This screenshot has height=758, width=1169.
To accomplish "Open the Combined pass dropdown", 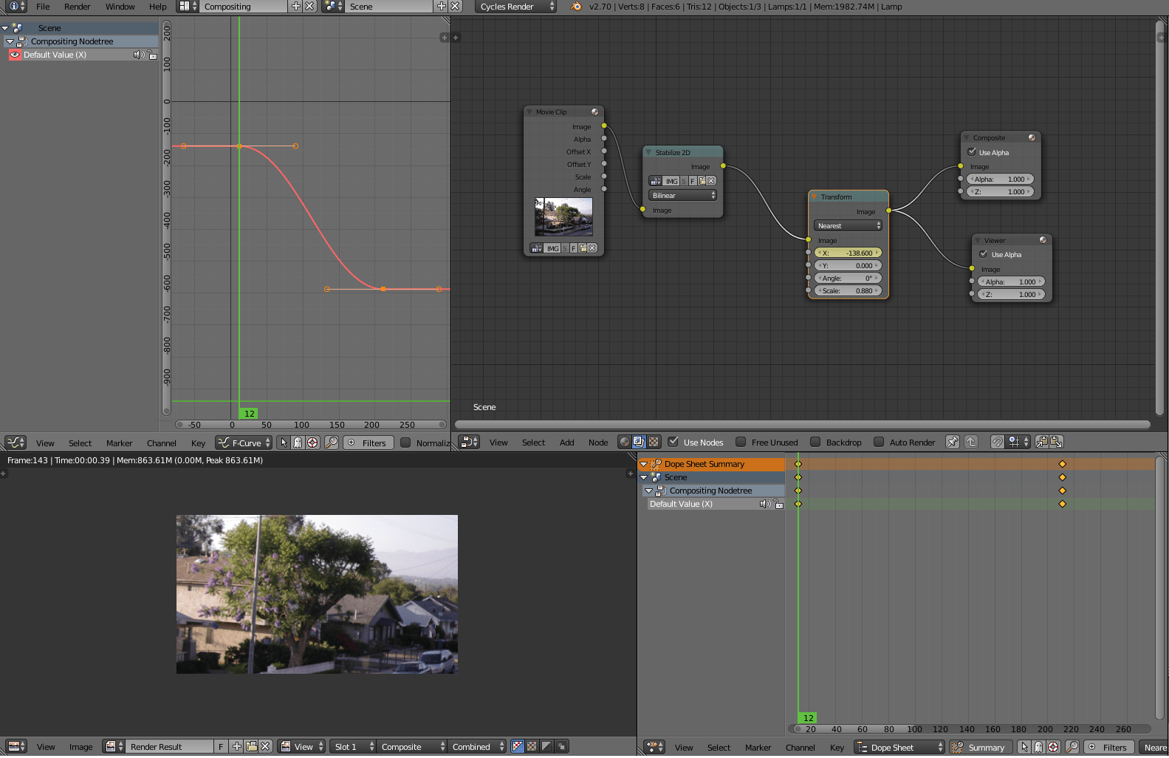I will pos(478,747).
